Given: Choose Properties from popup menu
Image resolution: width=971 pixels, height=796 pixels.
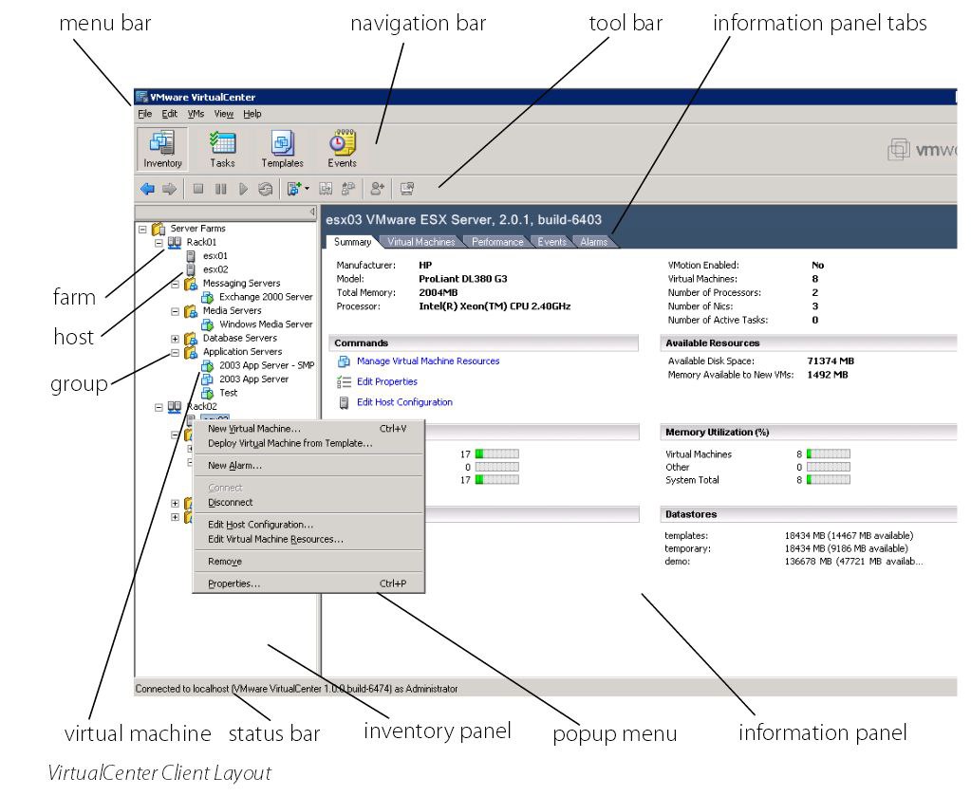Looking at the screenshot, I should pos(308,584).
